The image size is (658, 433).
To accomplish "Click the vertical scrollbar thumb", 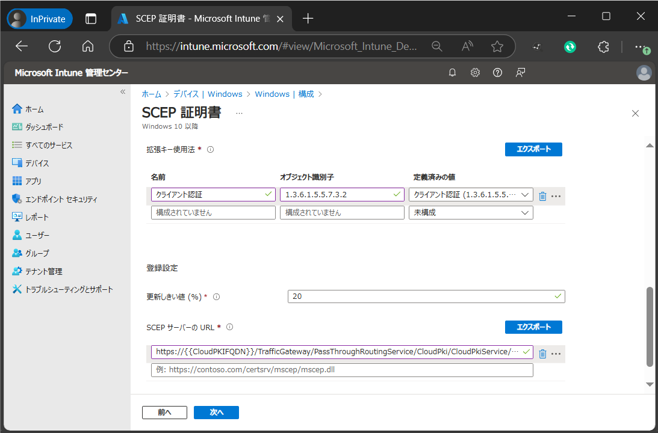I will tap(650, 327).
